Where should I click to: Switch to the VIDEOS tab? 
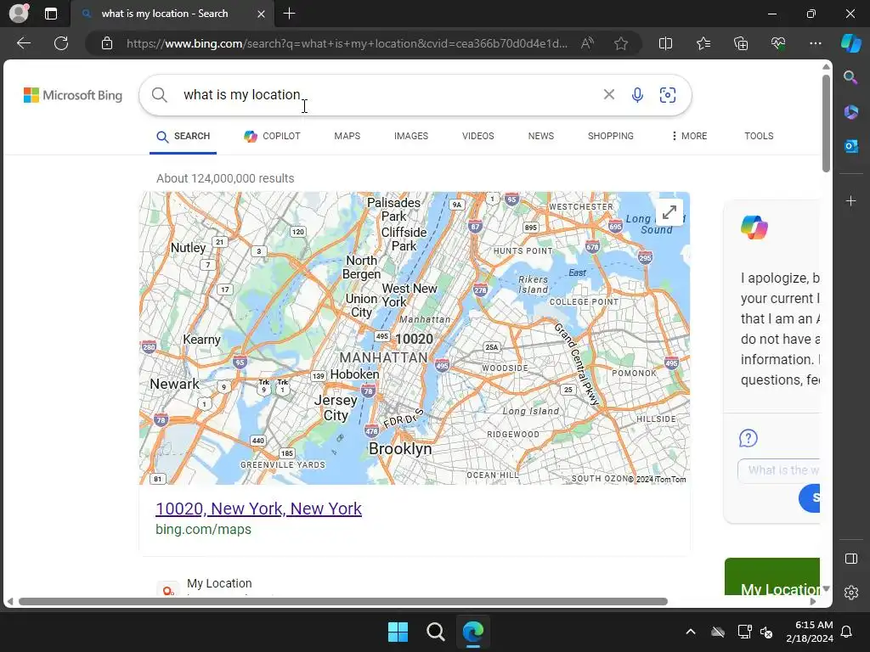point(477,136)
